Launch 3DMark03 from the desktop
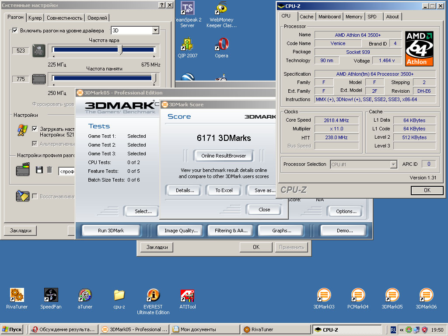This screenshot has width=448, height=336. point(324,298)
